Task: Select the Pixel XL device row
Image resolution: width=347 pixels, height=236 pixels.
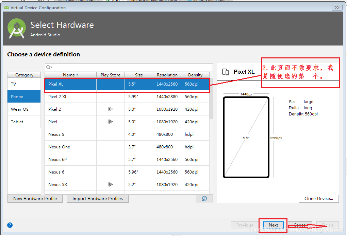Action: click(127, 84)
